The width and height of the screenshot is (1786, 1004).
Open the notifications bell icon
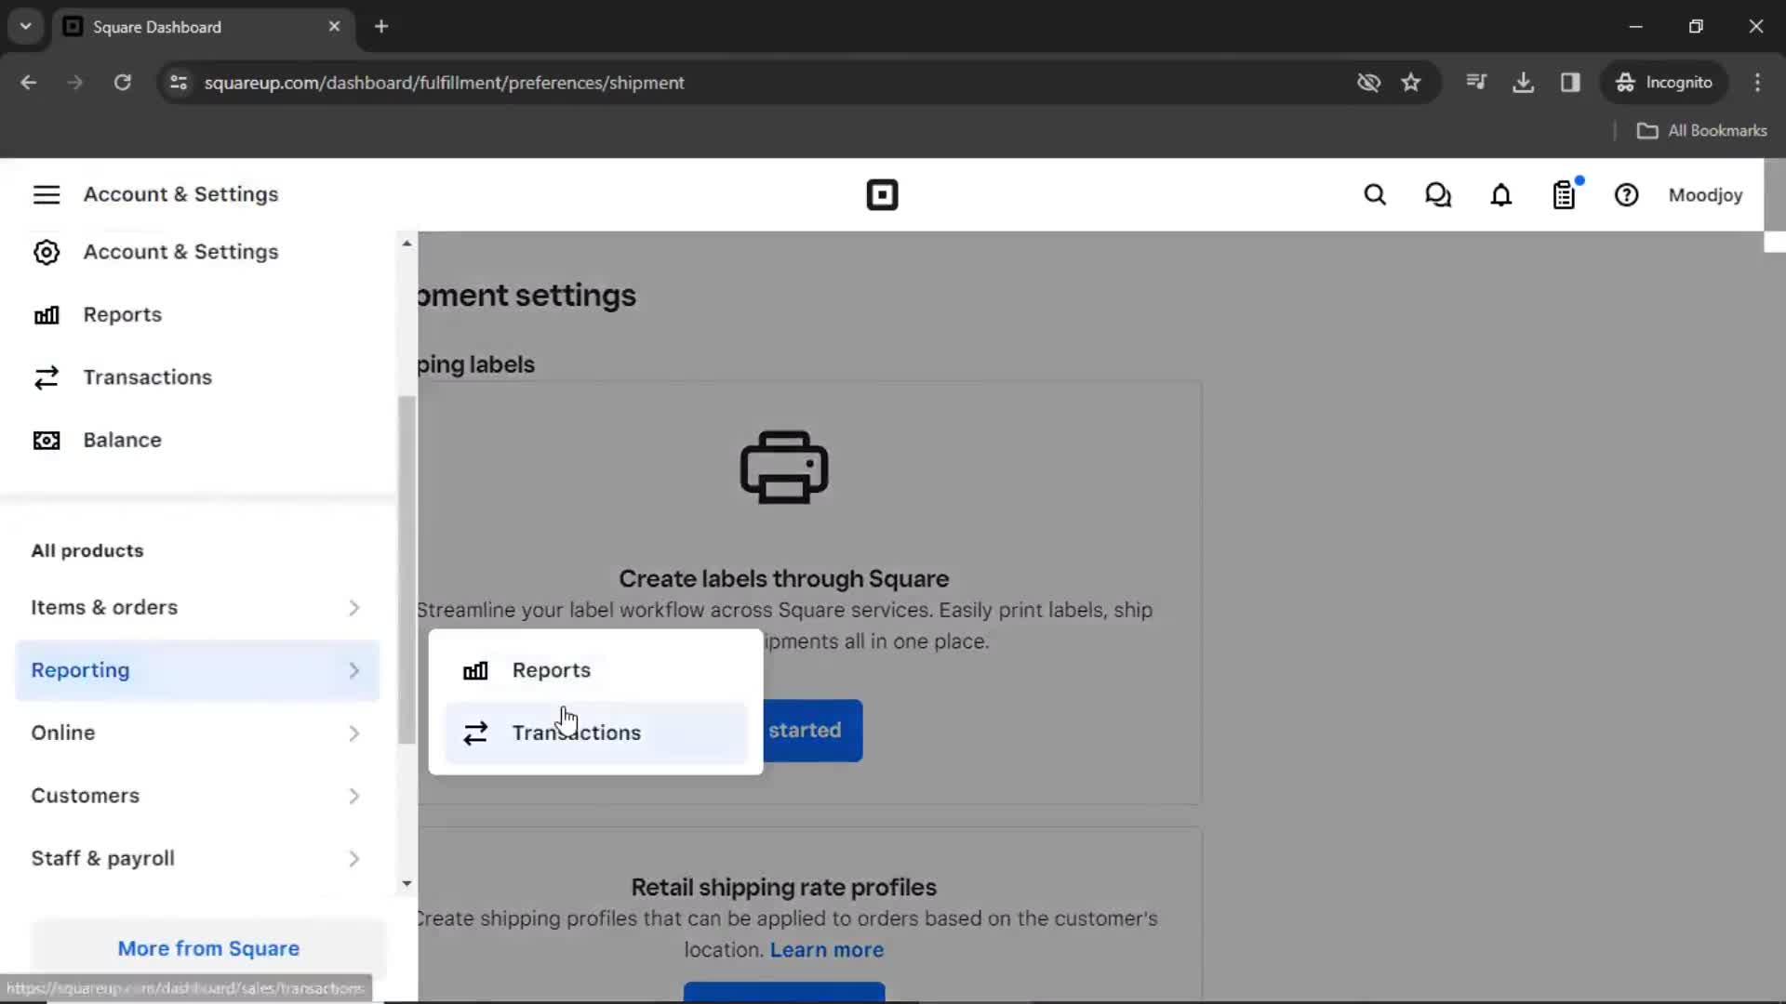(x=1501, y=195)
